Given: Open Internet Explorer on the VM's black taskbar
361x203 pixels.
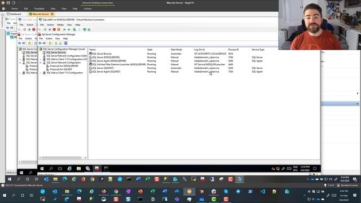Looking at the screenshot, I should [69, 169].
